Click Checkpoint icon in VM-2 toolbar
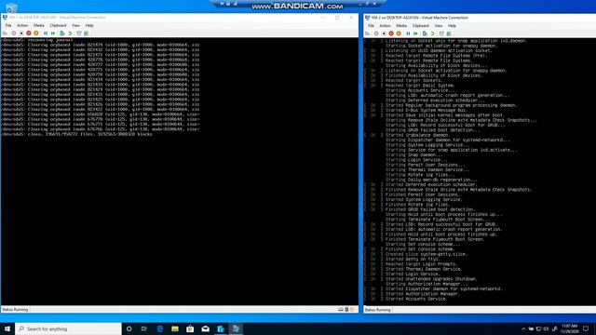The width and height of the screenshot is (596, 335). (425, 33)
